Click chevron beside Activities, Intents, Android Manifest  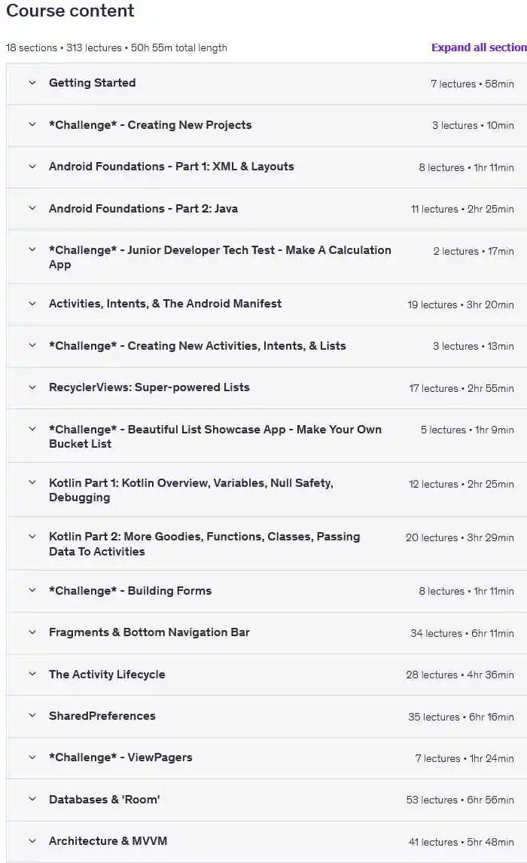point(32,304)
